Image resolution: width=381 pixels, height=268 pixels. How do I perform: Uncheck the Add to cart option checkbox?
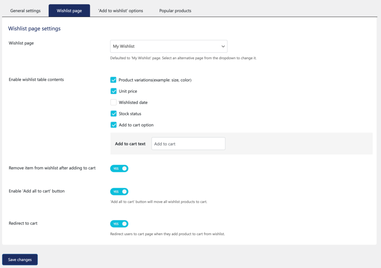click(113, 124)
